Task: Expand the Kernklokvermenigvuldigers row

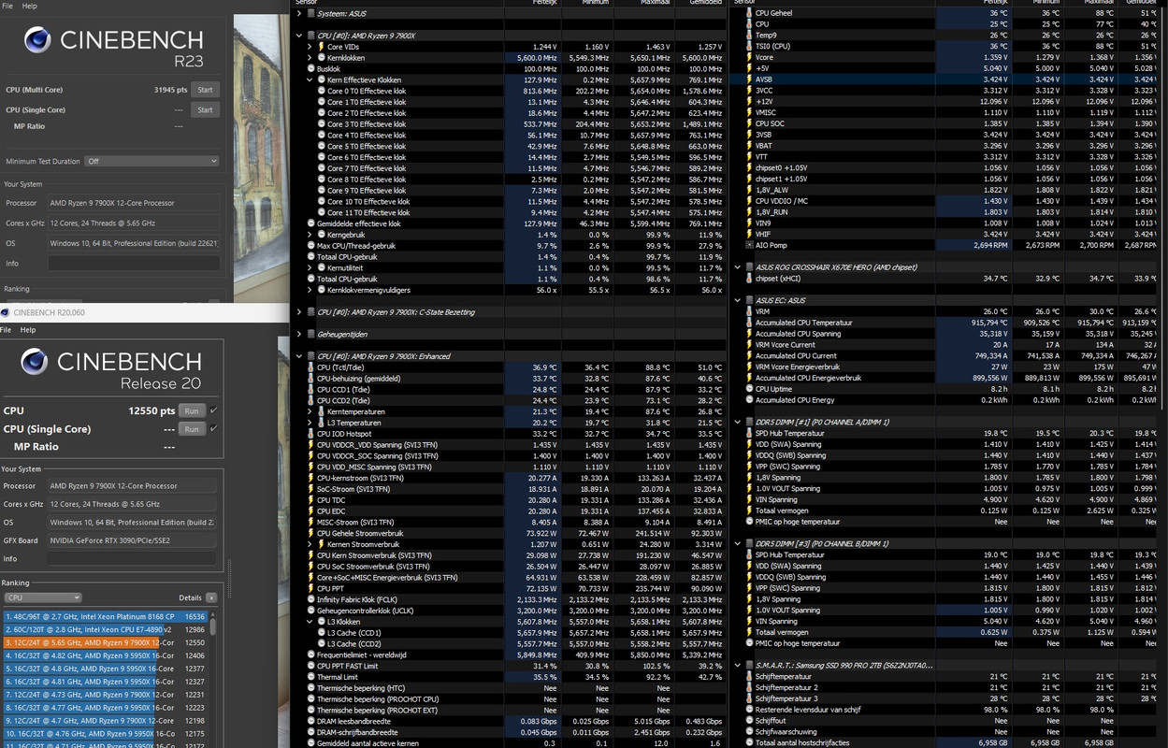Action: click(310, 290)
